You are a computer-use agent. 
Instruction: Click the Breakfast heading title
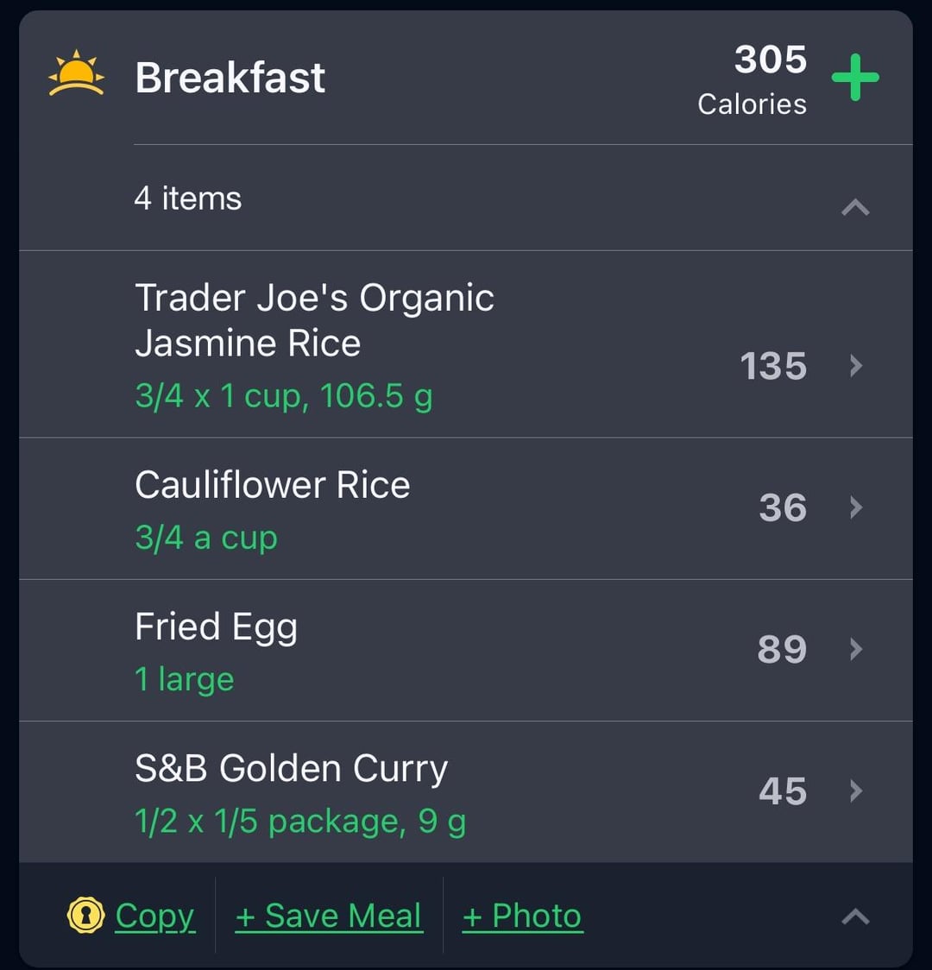tap(230, 78)
